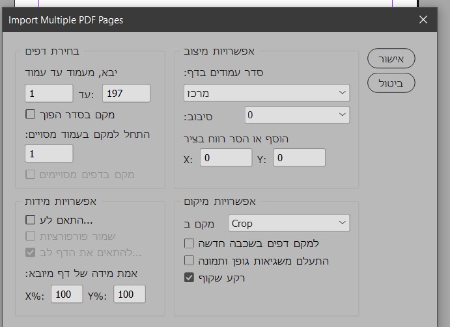This screenshot has height=327, width=450.
Task: Close the Import Multiple PDF Pages dialog
Action: (423, 20)
